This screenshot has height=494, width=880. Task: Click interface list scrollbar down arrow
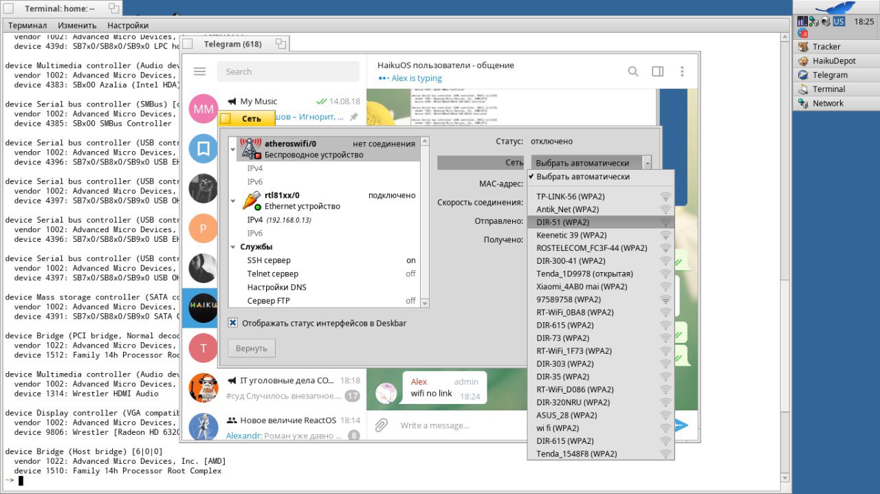click(x=424, y=302)
